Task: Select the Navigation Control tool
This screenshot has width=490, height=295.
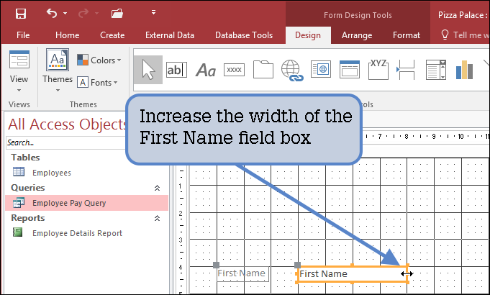Action: pyautogui.click(x=350, y=69)
